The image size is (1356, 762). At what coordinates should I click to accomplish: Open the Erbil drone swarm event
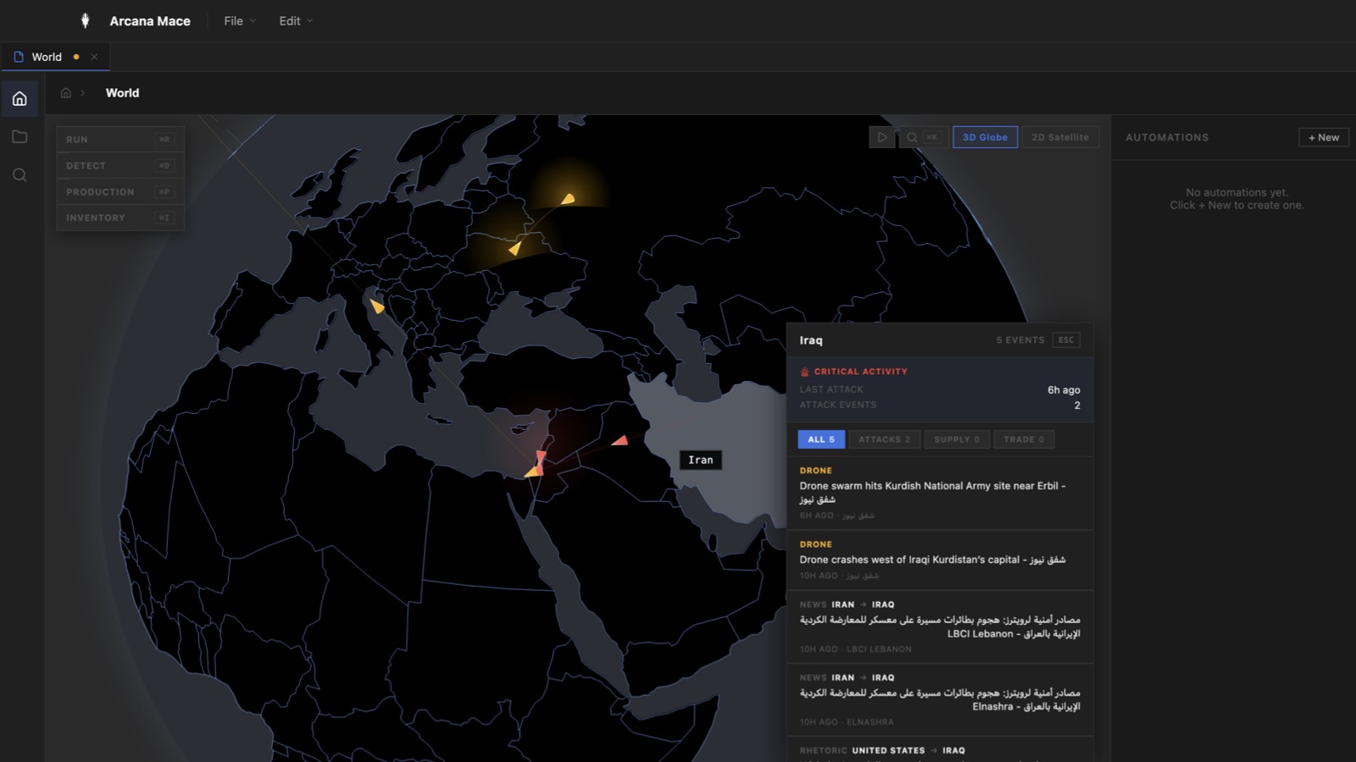(x=940, y=493)
